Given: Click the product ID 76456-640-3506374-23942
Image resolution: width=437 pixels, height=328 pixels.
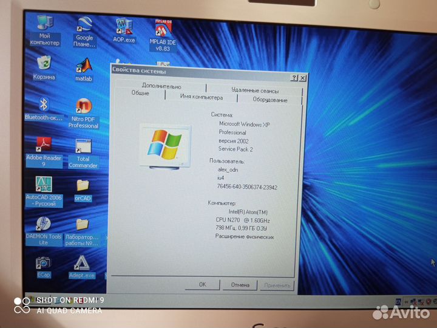Looking at the screenshot, I should [x=247, y=187].
